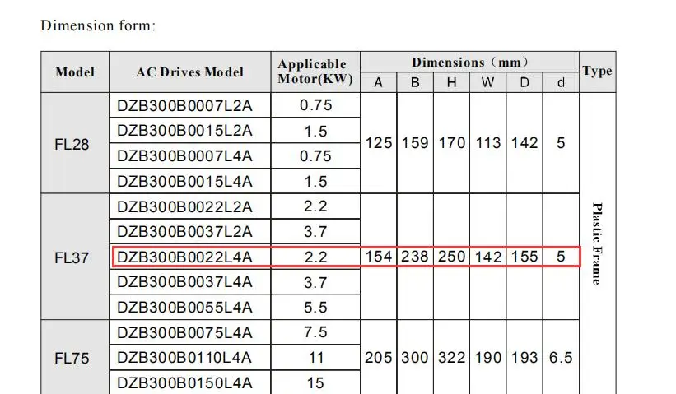Select drive model DZB300B0055L4A
Viewport: 676px width, 394px height.
(x=184, y=308)
